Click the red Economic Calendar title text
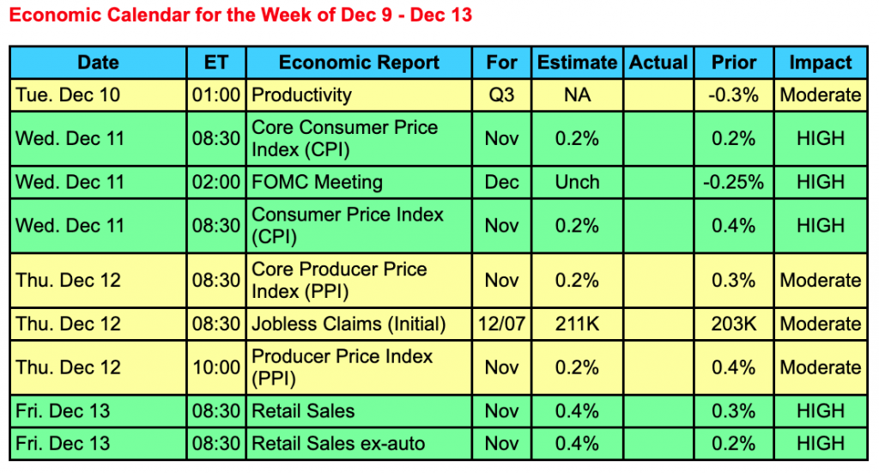The width and height of the screenshot is (879, 473). pyautogui.click(x=240, y=15)
